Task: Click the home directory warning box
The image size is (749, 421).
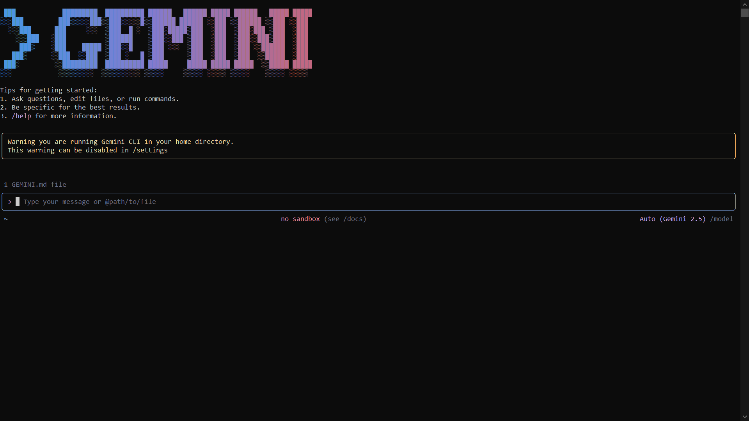Action: pyautogui.click(x=368, y=146)
